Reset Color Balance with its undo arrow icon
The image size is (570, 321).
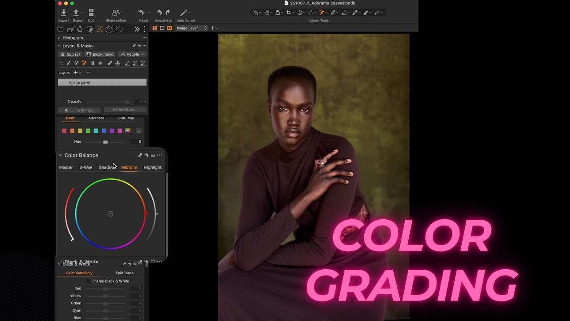point(147,155)
